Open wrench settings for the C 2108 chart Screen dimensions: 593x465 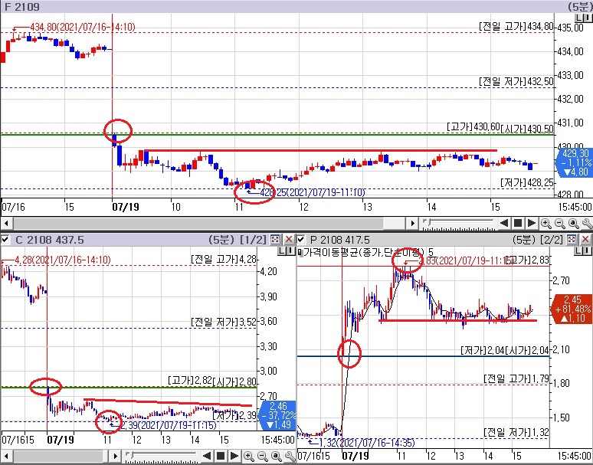point(290,457)
